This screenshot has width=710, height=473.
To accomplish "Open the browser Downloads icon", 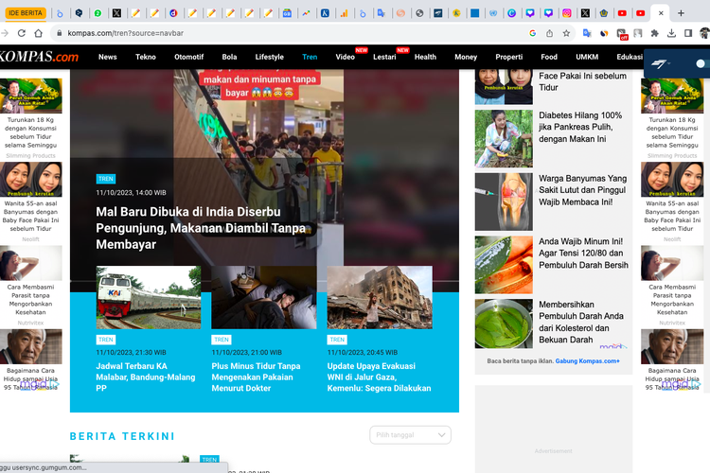I will click(670, 32).
